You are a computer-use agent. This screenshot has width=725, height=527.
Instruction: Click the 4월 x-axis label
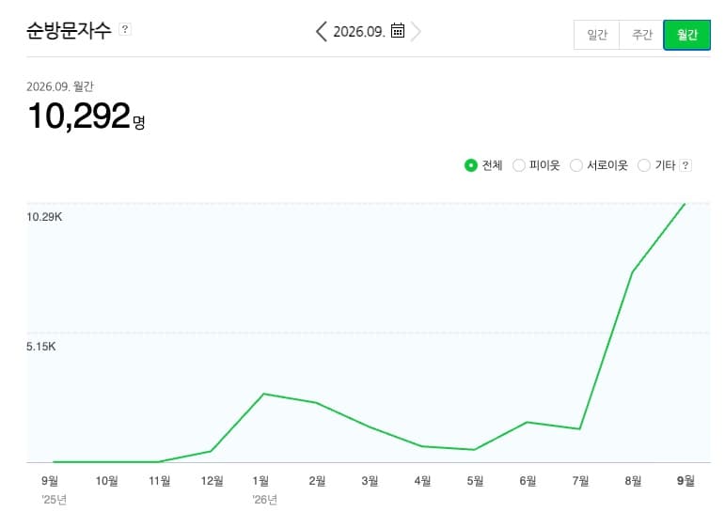(422, 481)
